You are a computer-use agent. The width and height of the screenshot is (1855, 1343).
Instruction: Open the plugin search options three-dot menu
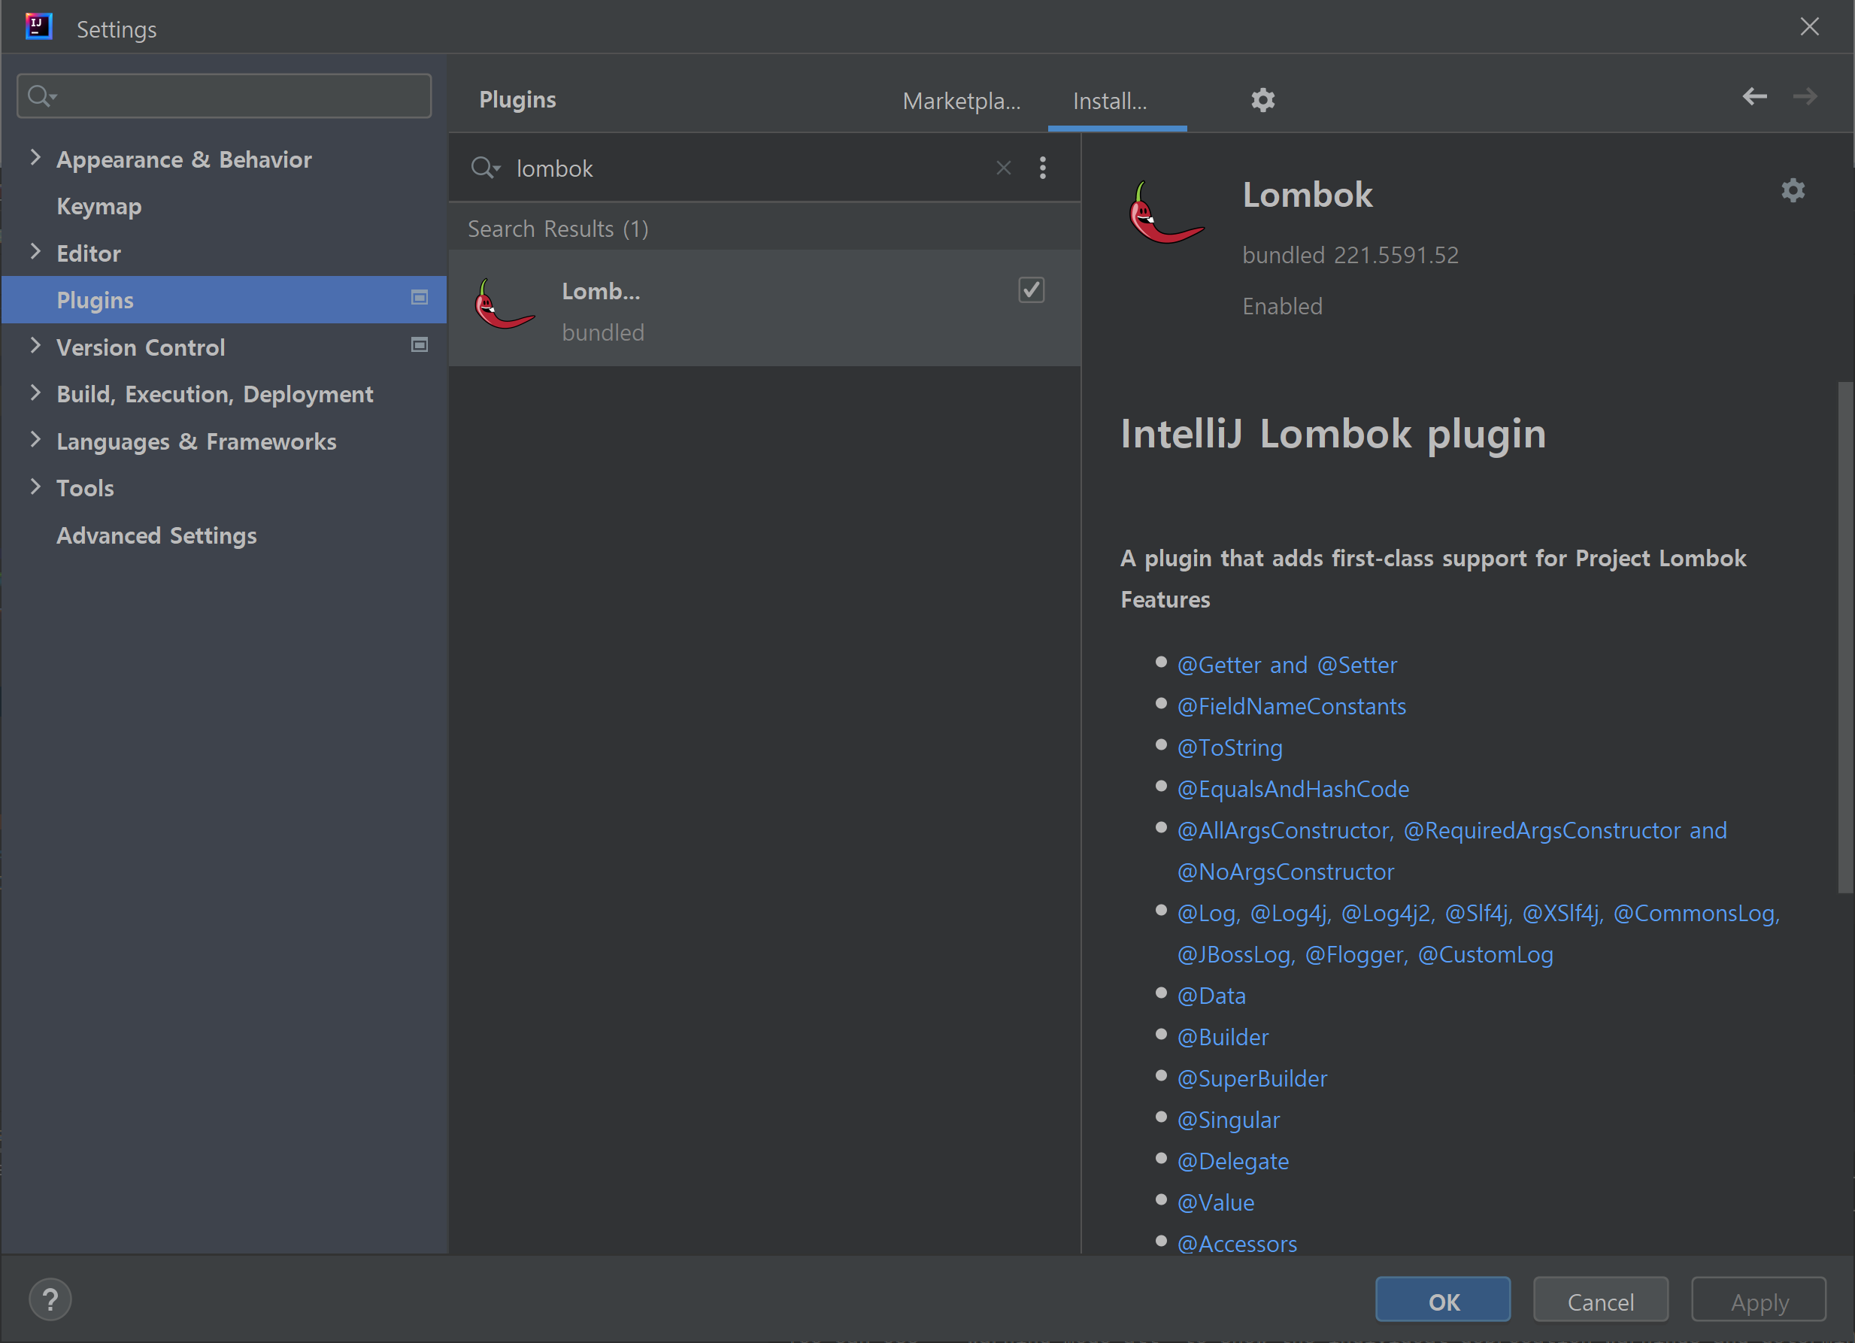[x=1042, y=168]
